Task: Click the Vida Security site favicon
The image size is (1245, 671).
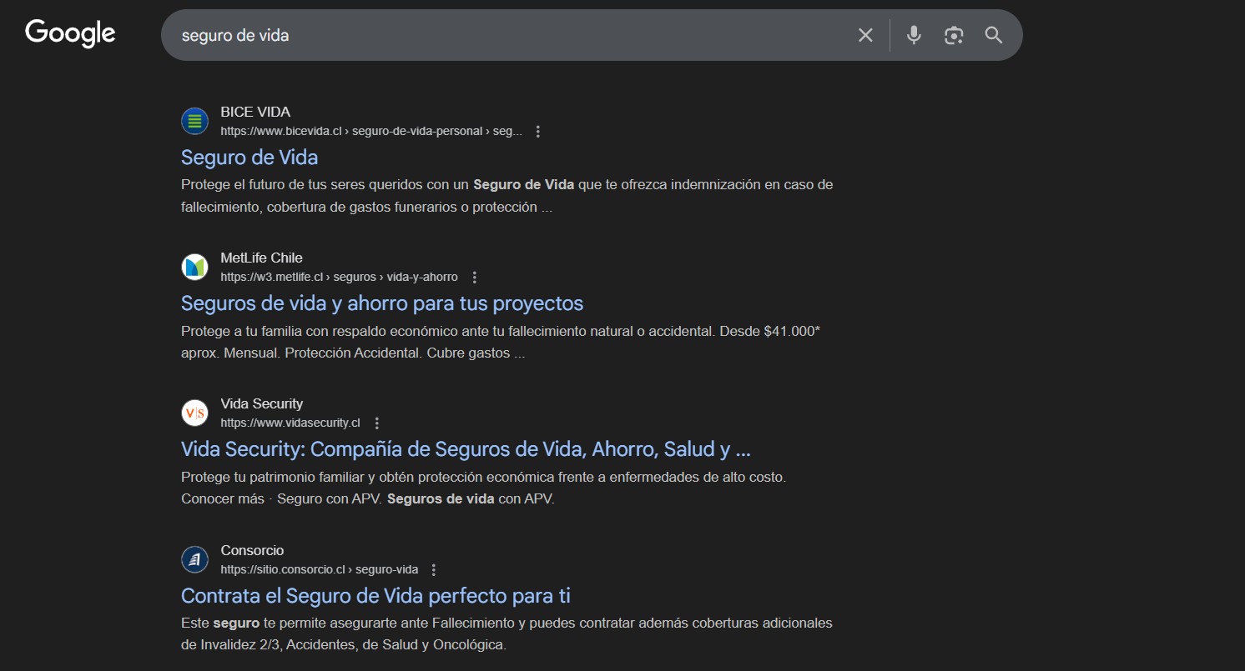Action: coord(194,413)
